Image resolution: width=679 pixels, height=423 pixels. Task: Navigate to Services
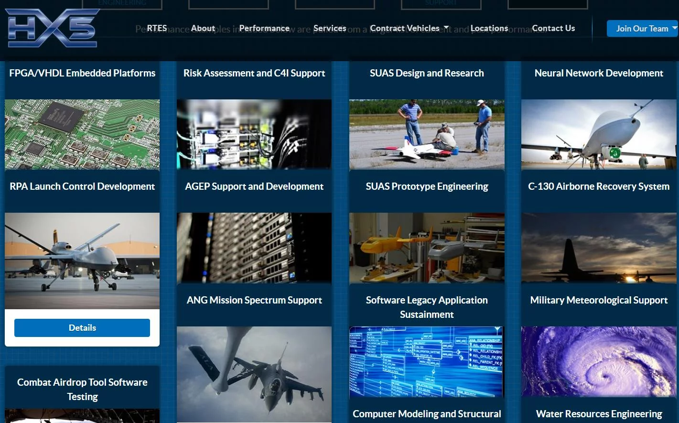tap(330, 28)
